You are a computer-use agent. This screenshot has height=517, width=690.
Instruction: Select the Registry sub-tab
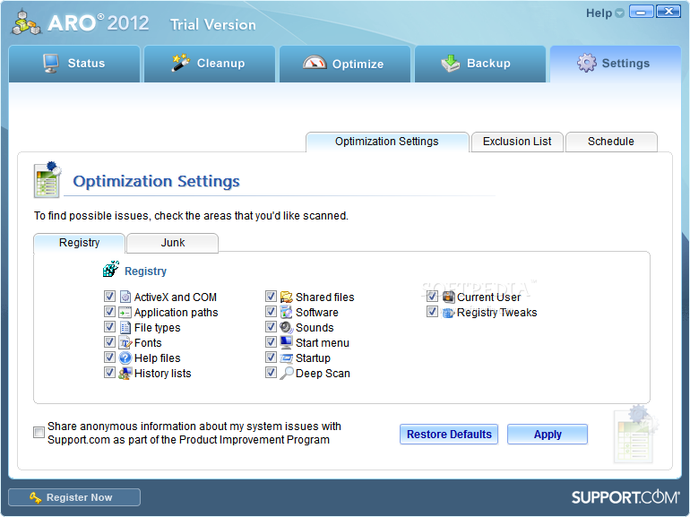pos(79,243)
